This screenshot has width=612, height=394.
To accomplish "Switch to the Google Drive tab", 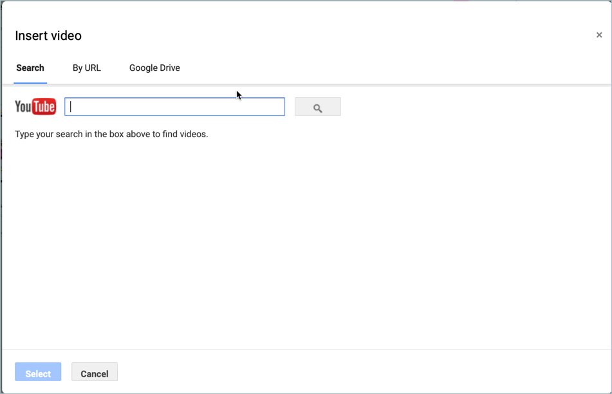I will 154,68.
